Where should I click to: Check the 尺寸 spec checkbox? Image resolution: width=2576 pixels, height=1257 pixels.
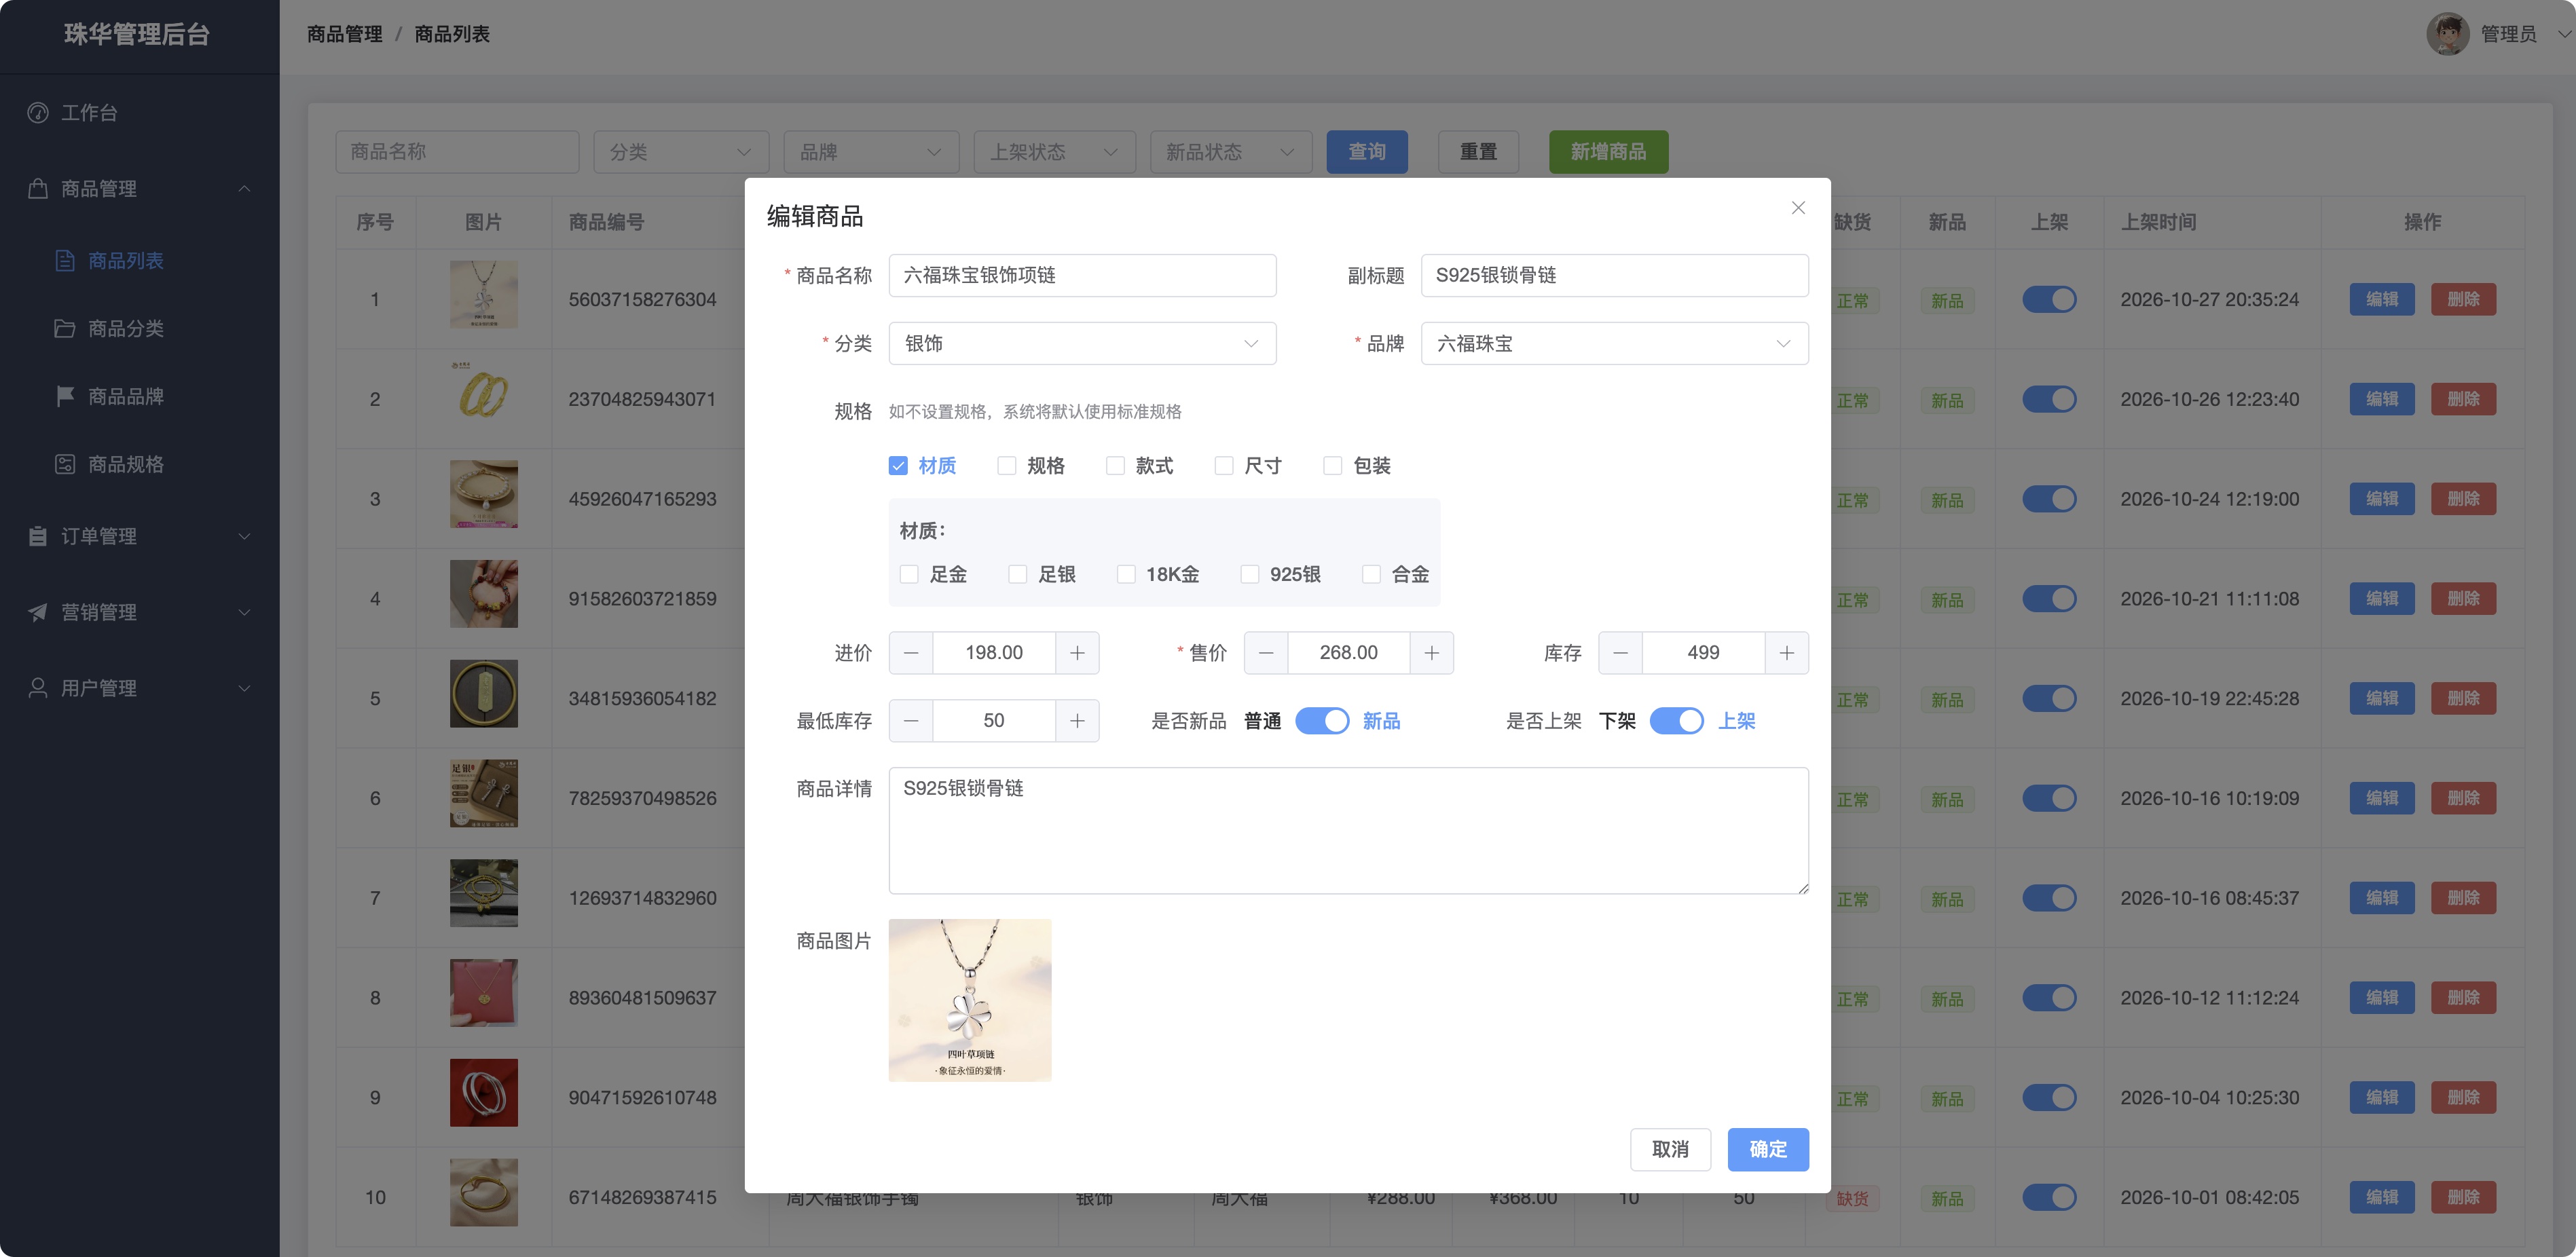point(1224,466)
